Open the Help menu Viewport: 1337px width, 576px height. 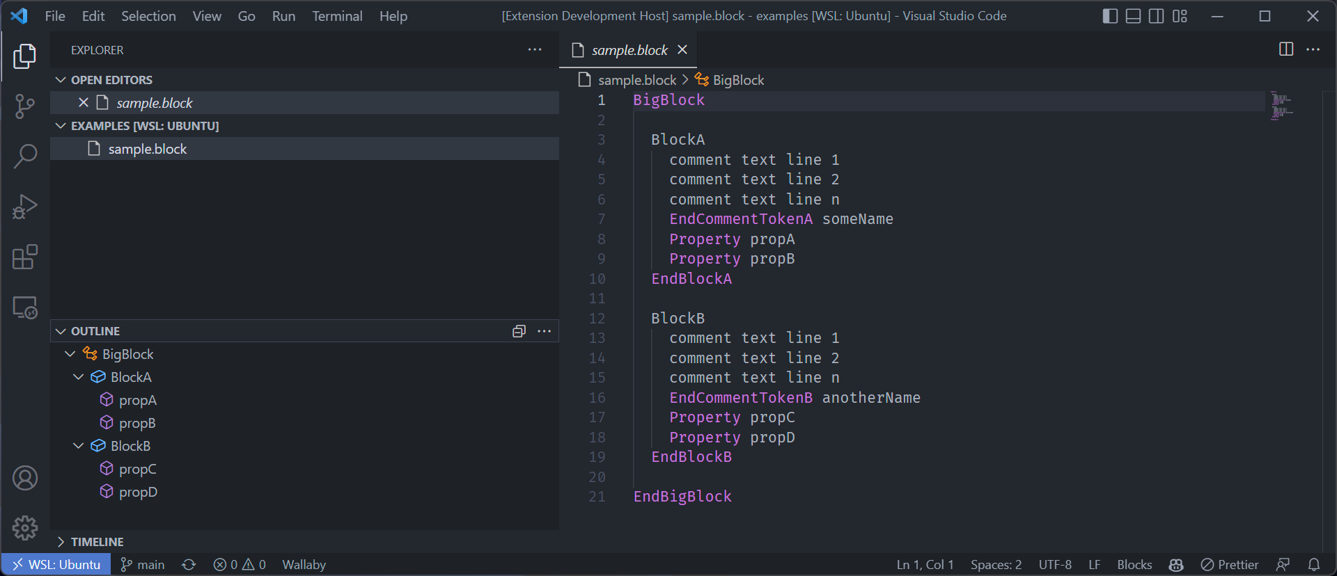393,16
